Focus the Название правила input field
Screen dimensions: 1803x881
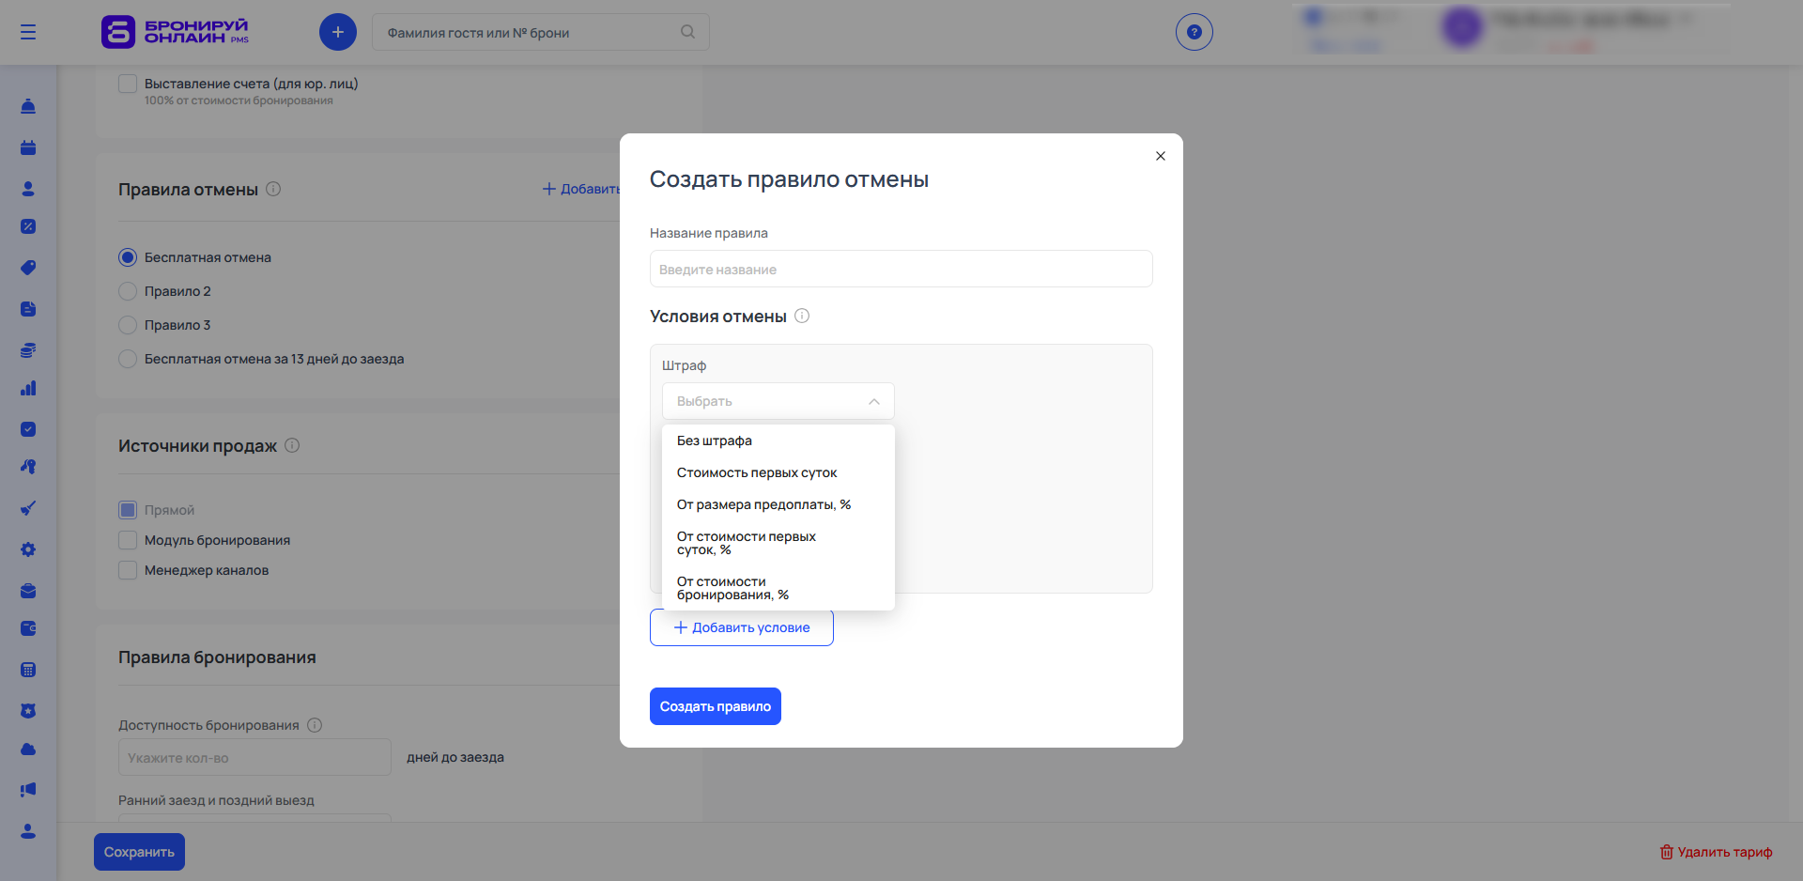(901, 269)
